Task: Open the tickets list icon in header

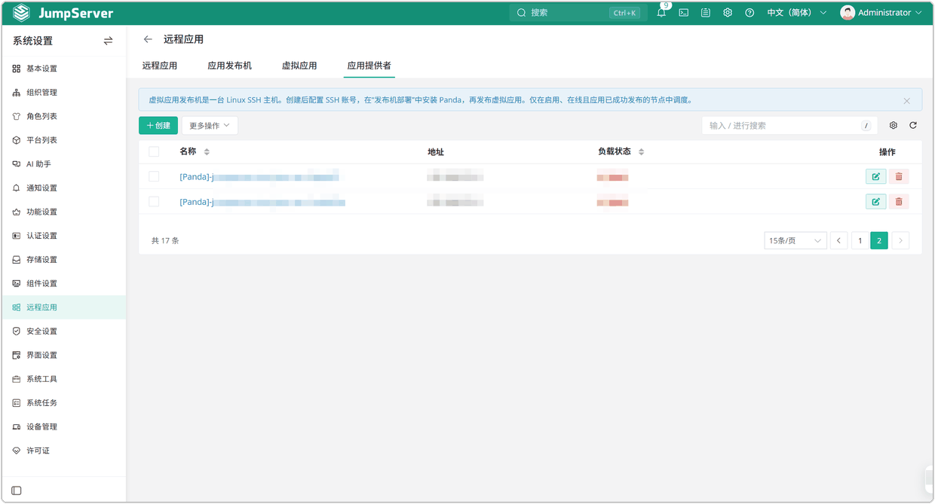Action: tap(706, 13)
